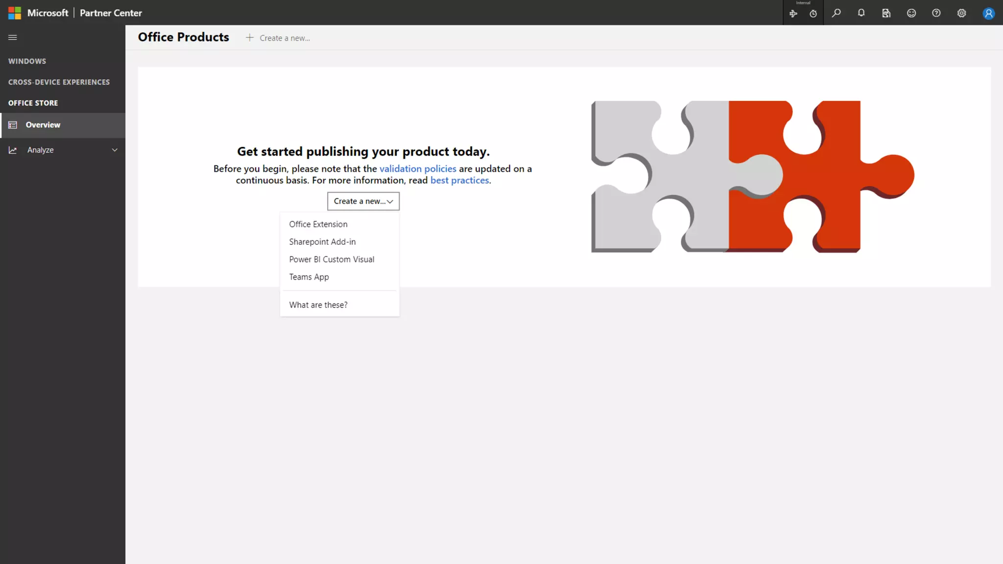The image size is (1003, 564).
Task: Open the validation policies link
Action: pyautogui.click(x=418, y=168)
